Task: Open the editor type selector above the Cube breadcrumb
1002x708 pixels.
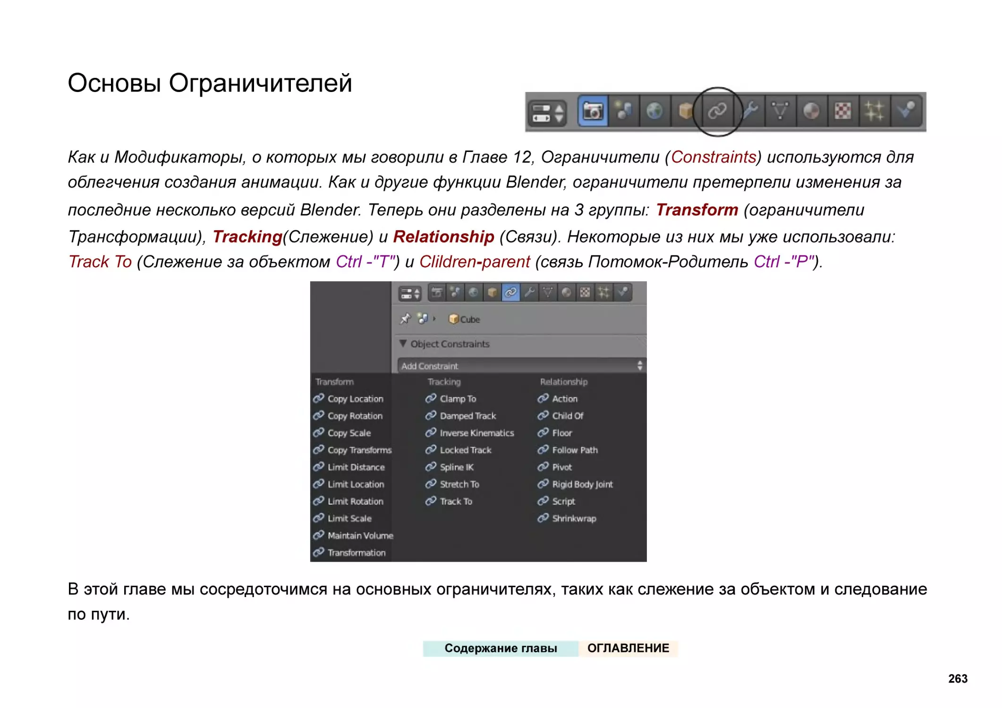Action: pyautogui.click(x=409, y=294)
